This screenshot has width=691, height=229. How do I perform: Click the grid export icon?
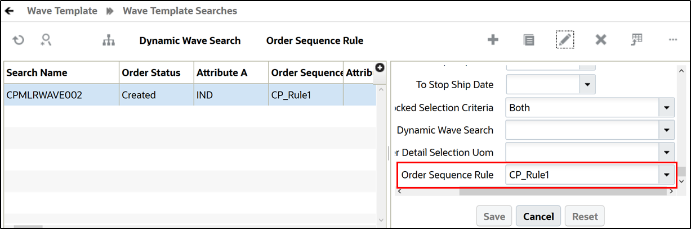coord(637,40)
